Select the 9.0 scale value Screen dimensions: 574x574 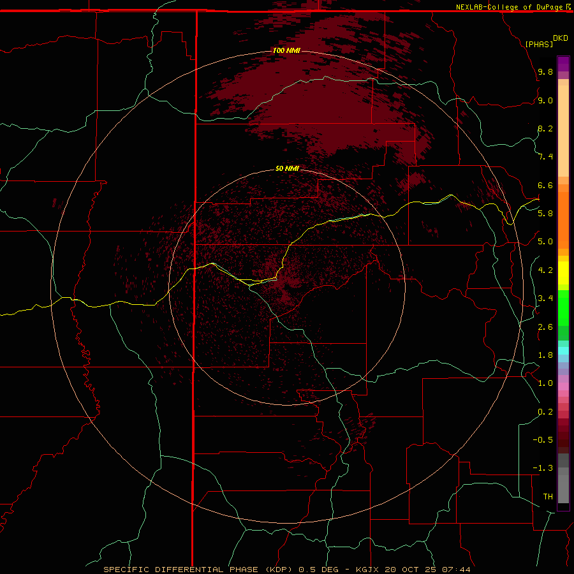click(x=545, y=100)
